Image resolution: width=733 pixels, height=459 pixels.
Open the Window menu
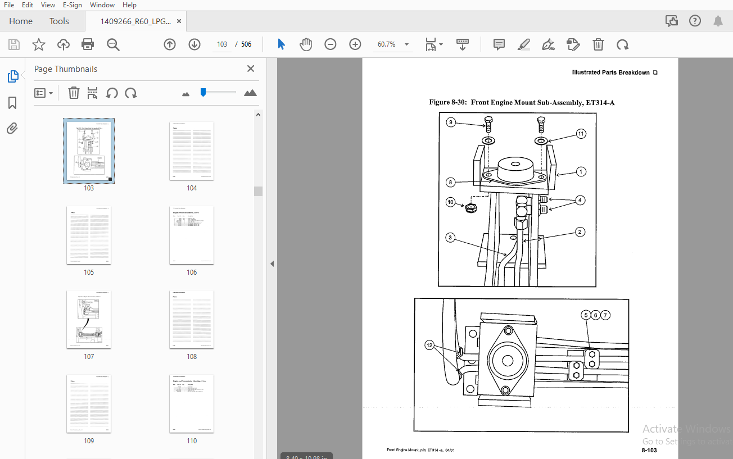[102, 5]
